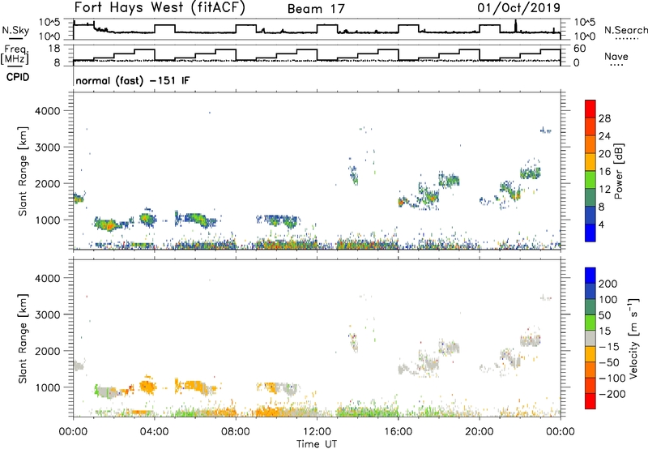Click the '20:00' time tick label
The width and height of the screenshot is (648, 449).
click(x=480, y=432)
